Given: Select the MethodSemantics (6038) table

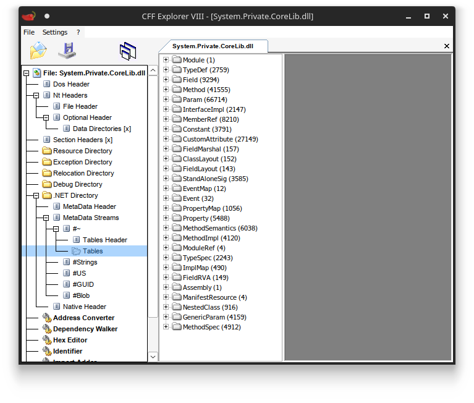Looking at the screenshot, I should click(x=220, y=228).
